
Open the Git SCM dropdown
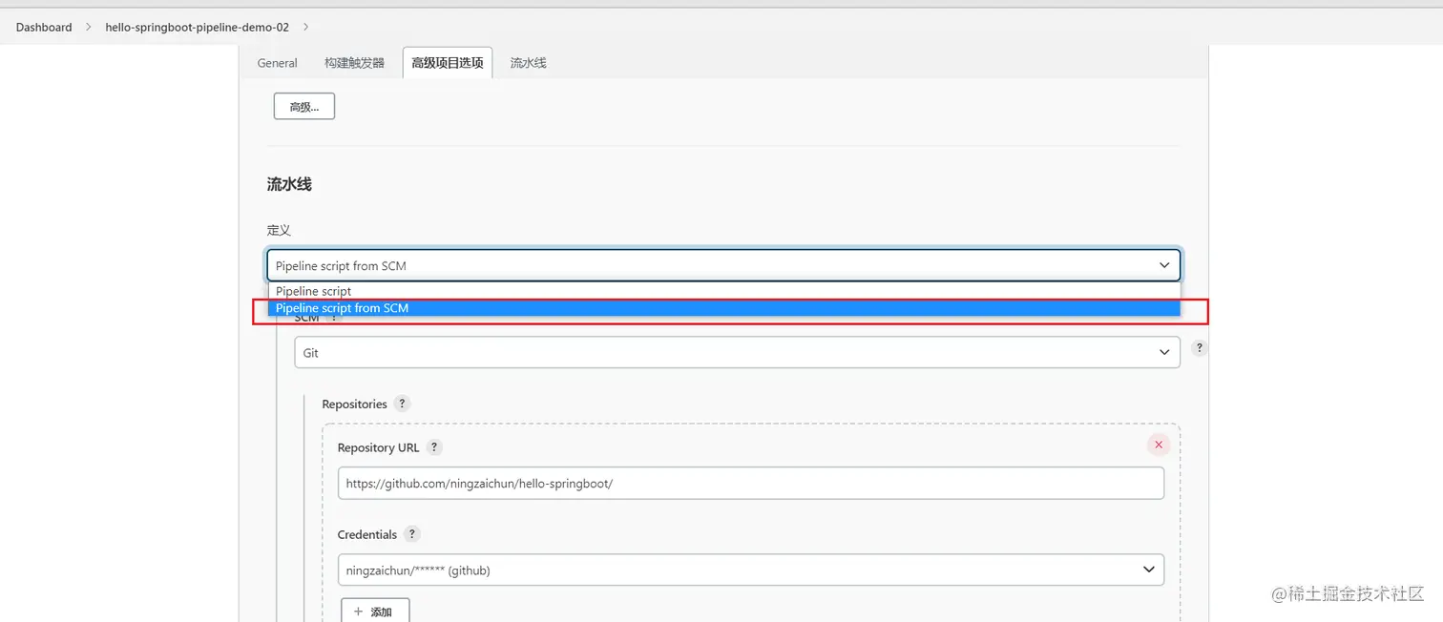(736, 353)
